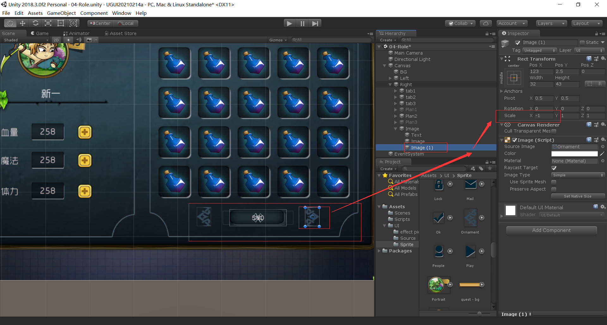Click the Step frame button
Screen dimensions: 607x325
[315, 23]
